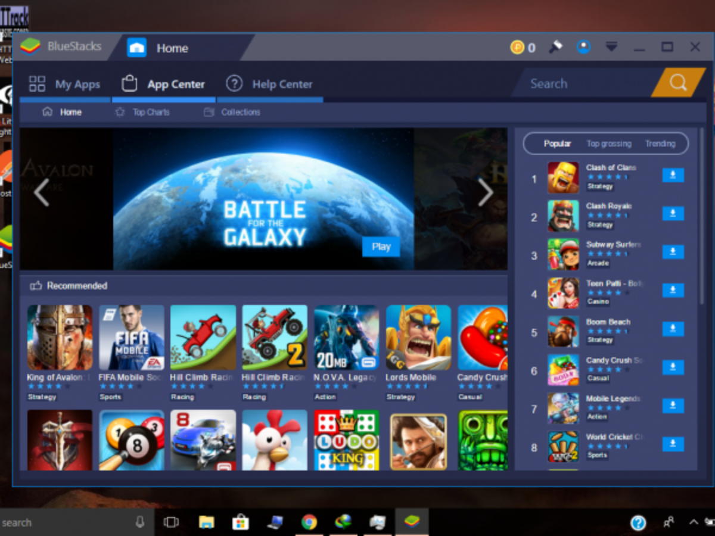715x536 pixels.
Task: Download Teen Patti
Action: 673,290
